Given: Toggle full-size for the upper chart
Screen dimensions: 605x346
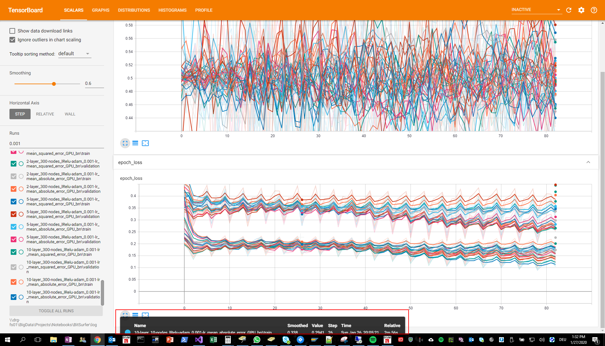Looking at the screenshot, I should (x=125, y=143).
